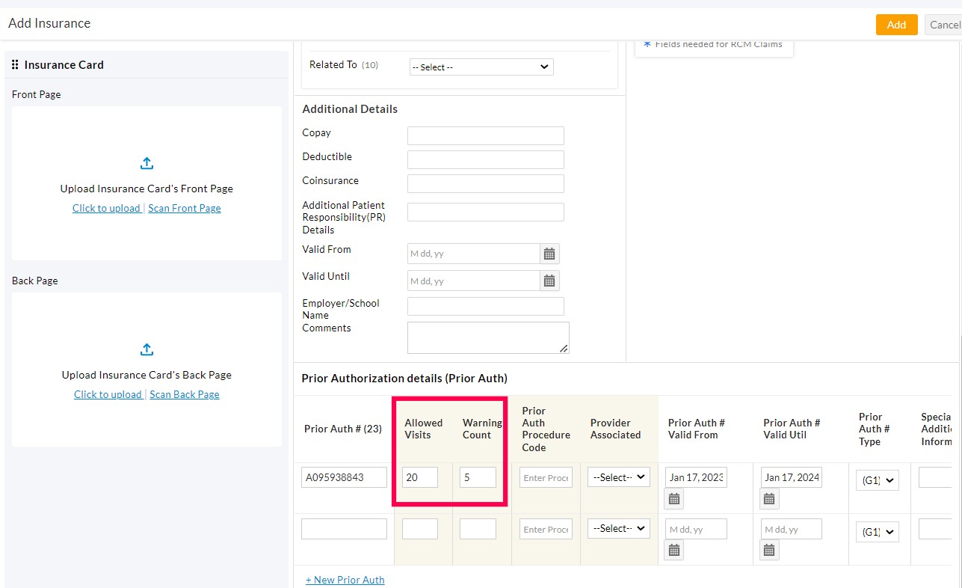Add a New Prior Auth entry

(x=345, y=579)
